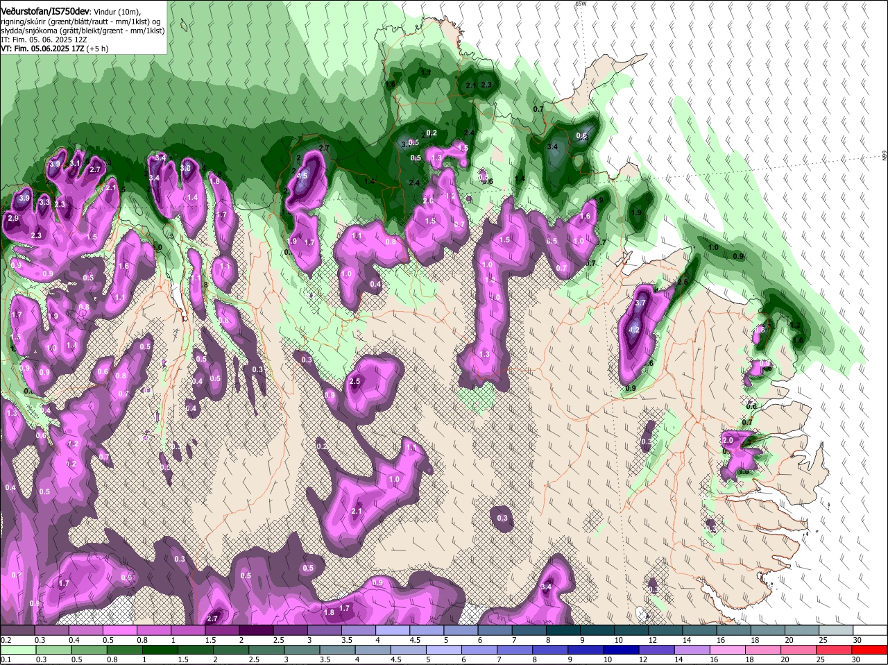The height and width of the screenshot is (665, 888).
Task: Select the dark teal 8–9 snow swatch
Action: click(563, 630)
